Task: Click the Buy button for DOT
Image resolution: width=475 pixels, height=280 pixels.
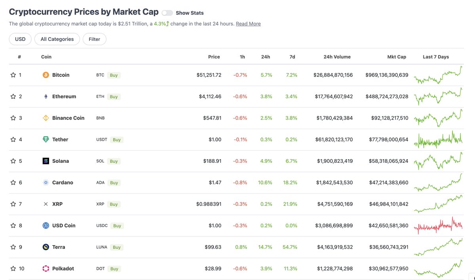Action: (x=114, y=269)
